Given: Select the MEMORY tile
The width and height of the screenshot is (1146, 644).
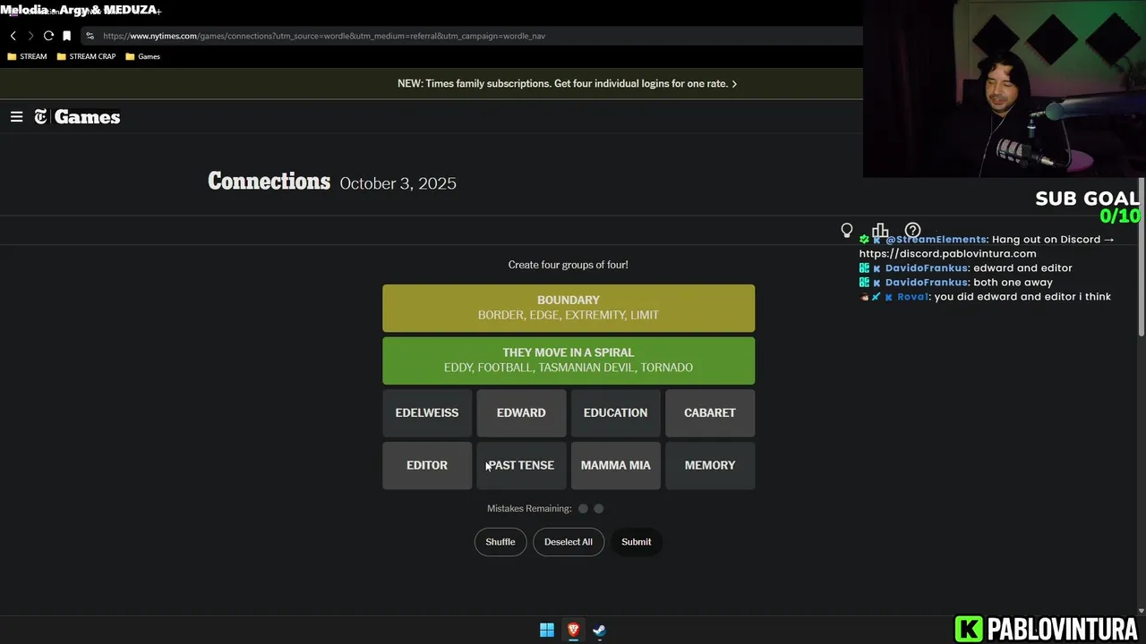Looking at the screenshot, I should point(710,465).
